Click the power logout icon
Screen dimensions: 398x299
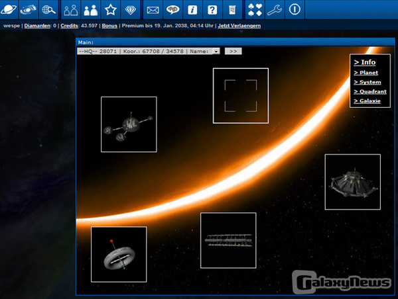click(295, 9)
